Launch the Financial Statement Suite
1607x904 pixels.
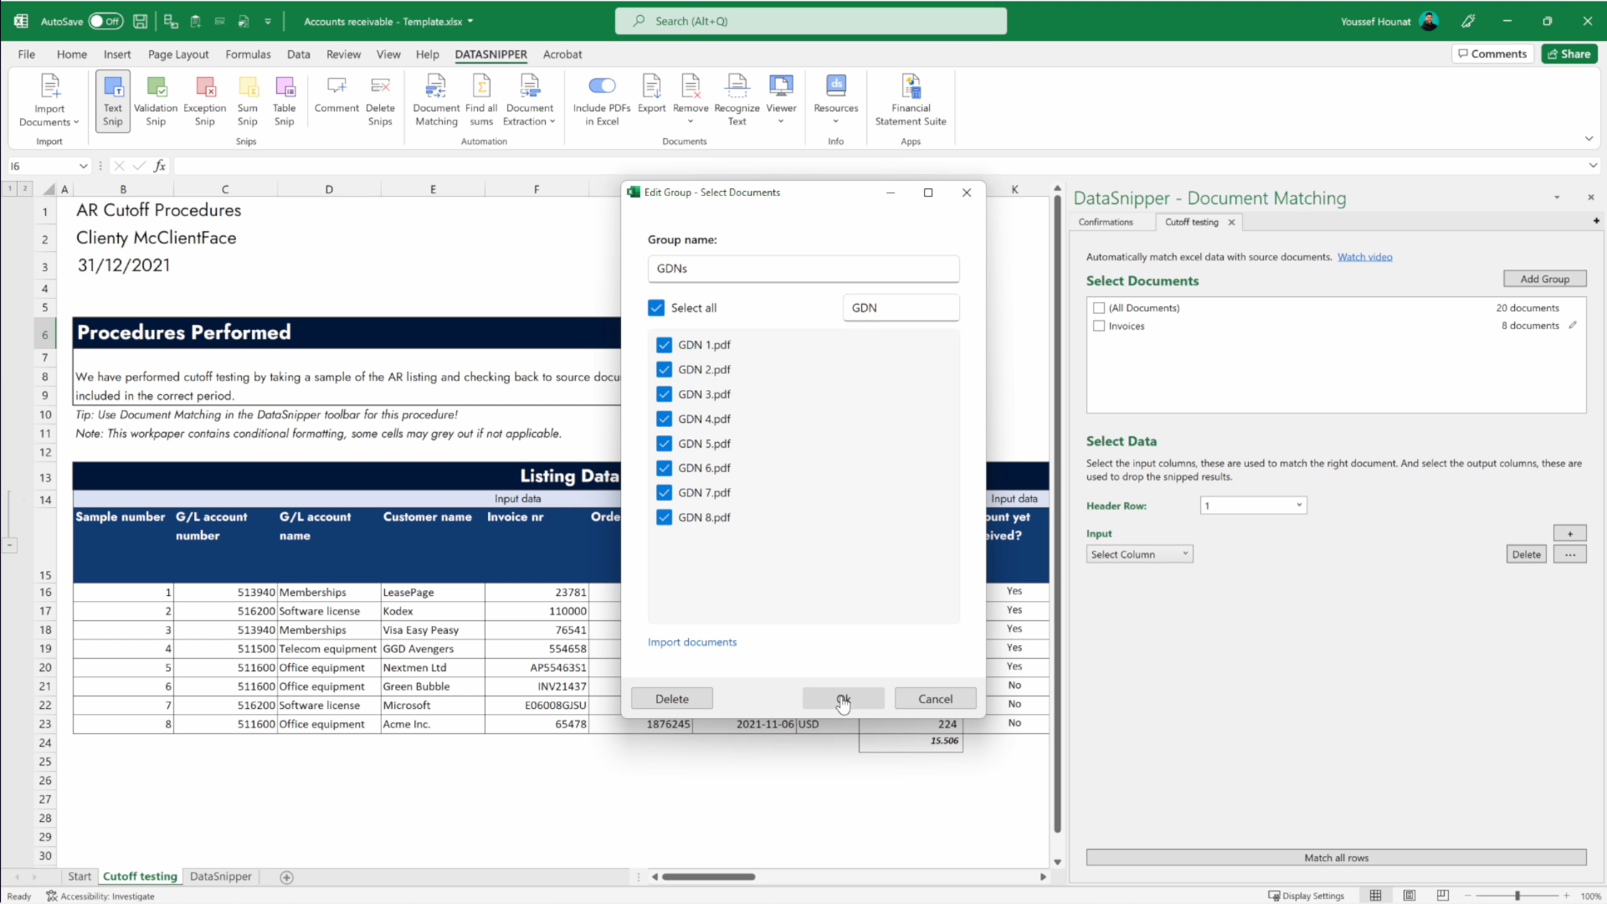coord(911,99)
